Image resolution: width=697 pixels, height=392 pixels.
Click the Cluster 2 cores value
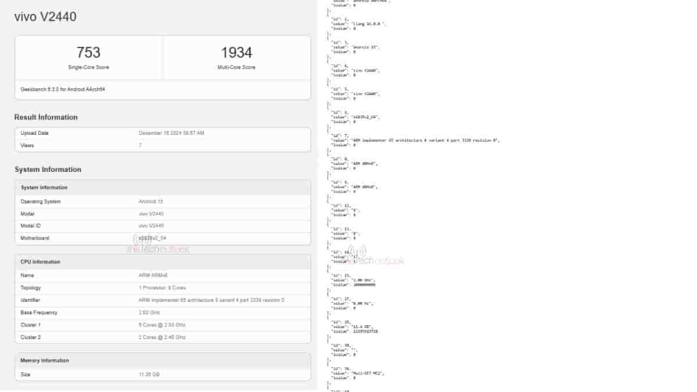(x=162, y=337)
